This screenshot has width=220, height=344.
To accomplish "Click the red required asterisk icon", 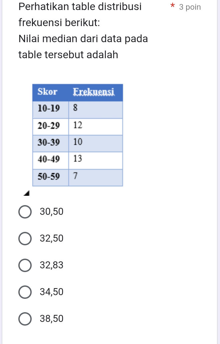I will pyautogui.click(x=173, y=6).
